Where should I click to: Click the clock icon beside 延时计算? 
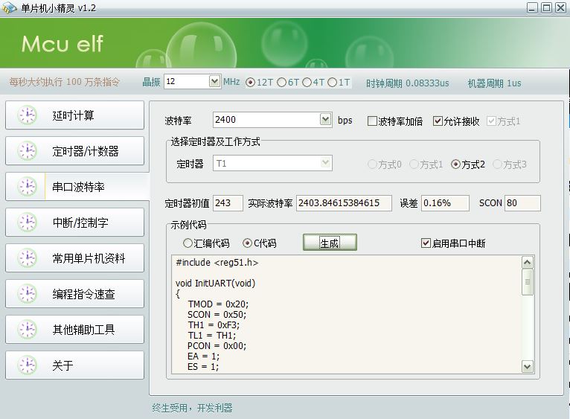click(x=28, y=115)
